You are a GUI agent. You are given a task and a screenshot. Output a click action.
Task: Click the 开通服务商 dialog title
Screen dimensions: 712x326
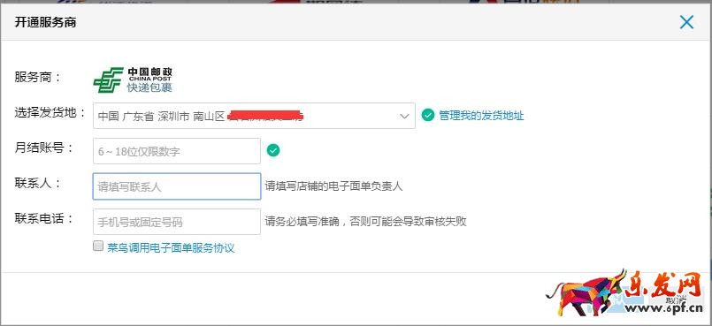pos(45,22)
